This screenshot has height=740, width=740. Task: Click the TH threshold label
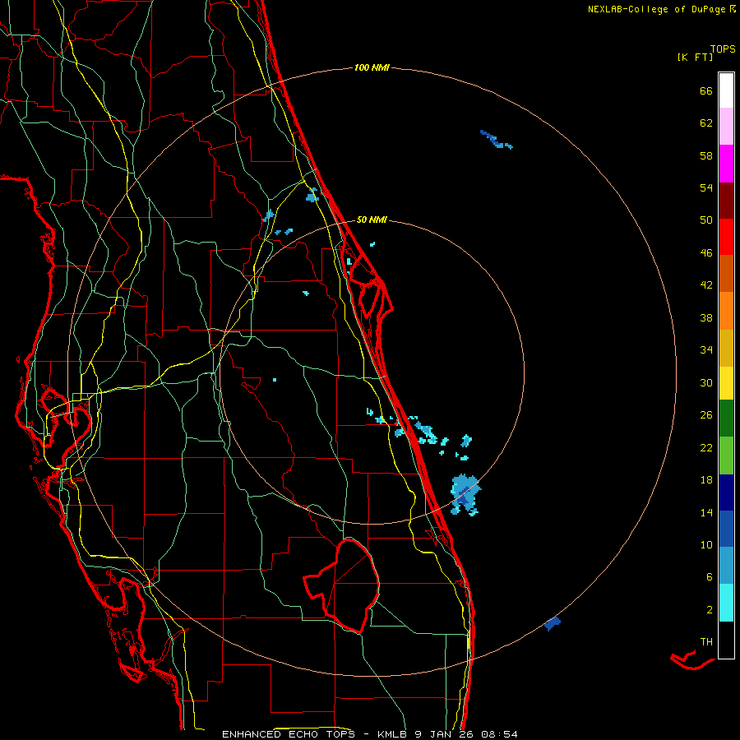click(x=706, y=642)
